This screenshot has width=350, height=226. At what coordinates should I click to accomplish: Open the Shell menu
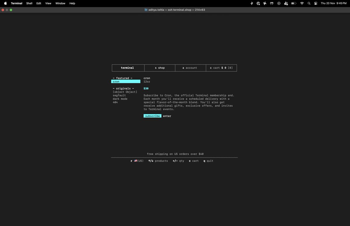(x=29, y=3)
